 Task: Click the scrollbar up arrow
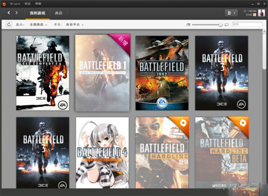[x=264, y=32]
